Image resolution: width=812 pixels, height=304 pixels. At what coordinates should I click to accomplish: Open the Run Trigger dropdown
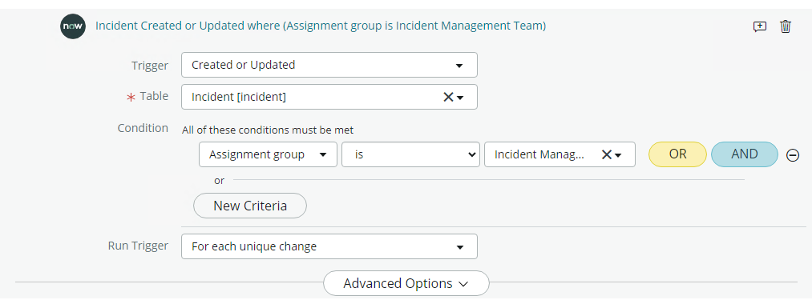coord(329,246)
